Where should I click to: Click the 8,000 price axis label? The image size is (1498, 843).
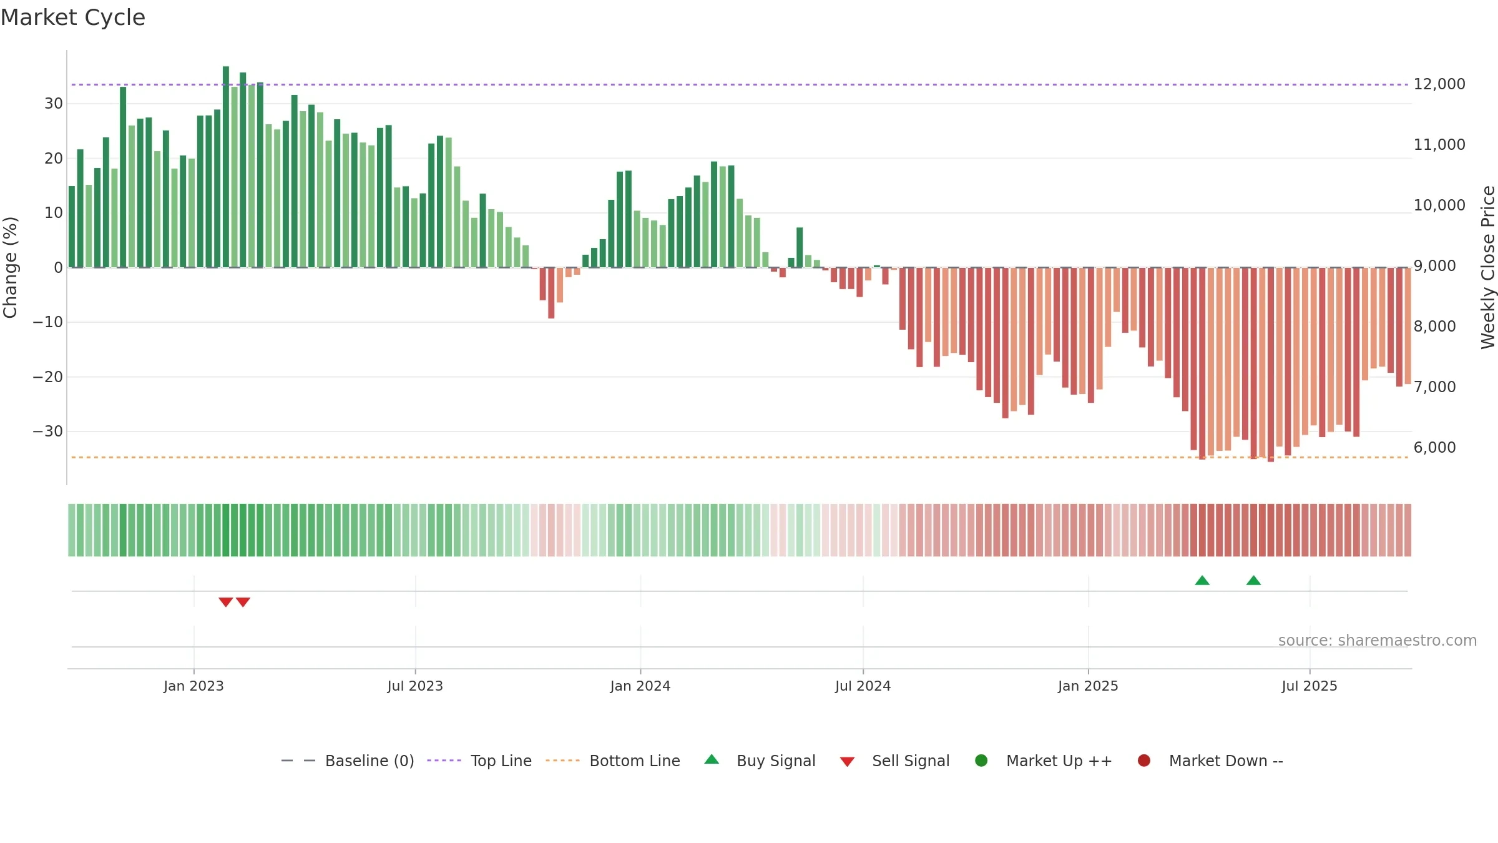[x=1435, y=327]
